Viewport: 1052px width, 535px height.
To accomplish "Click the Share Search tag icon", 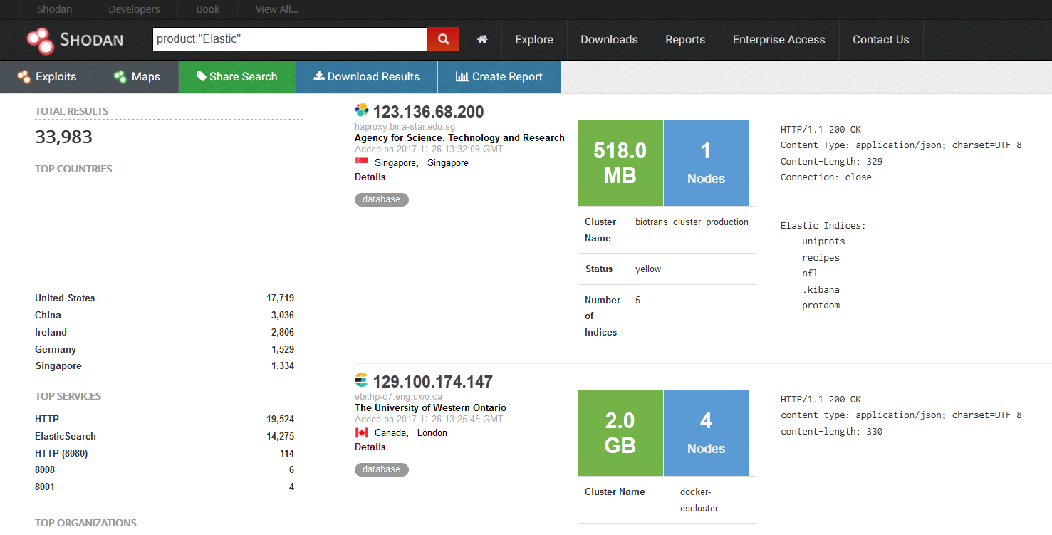I will (202, 76).
